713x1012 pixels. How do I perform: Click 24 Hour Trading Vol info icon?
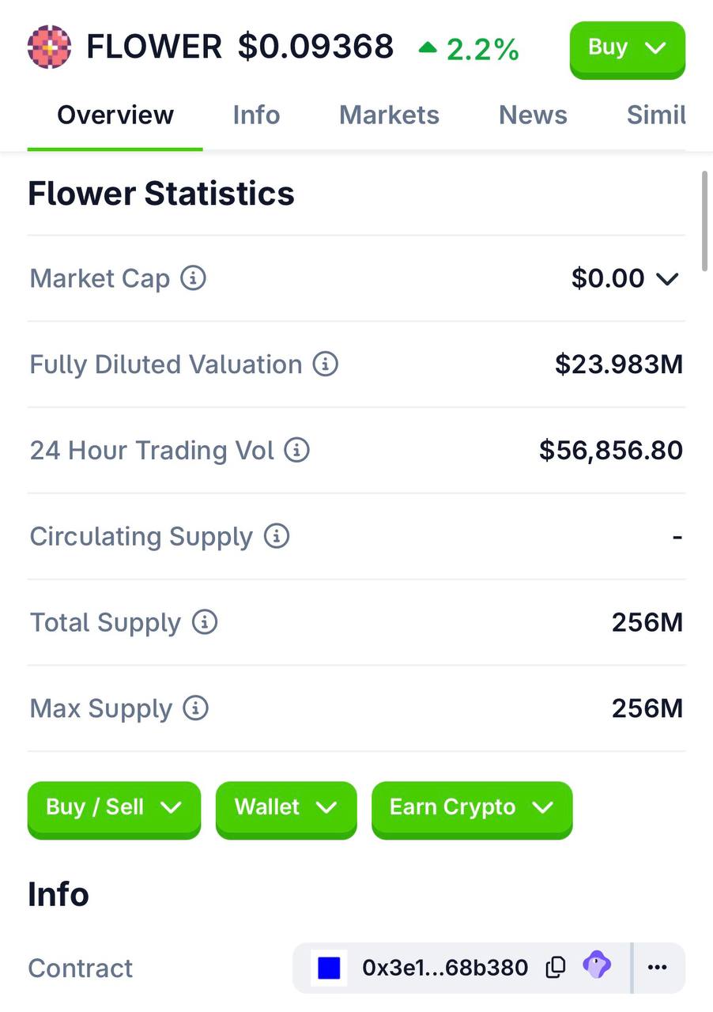(296, 451)
